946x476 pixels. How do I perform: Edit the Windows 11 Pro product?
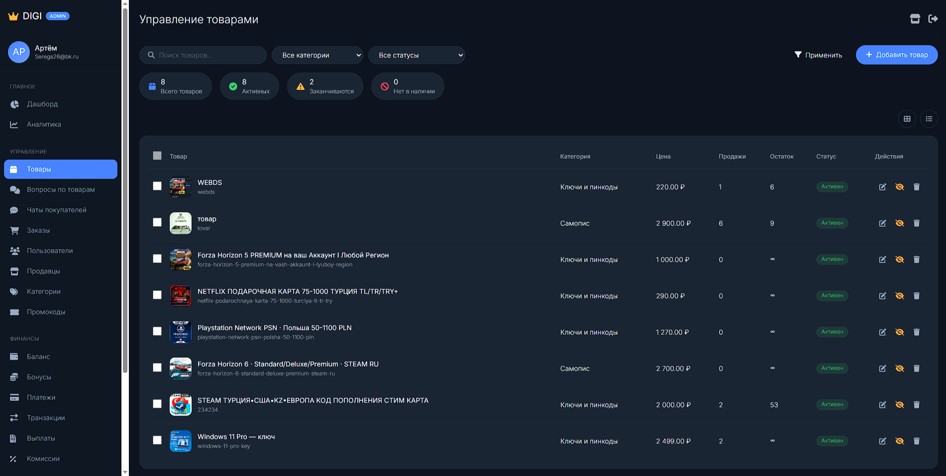coord(882,441)
